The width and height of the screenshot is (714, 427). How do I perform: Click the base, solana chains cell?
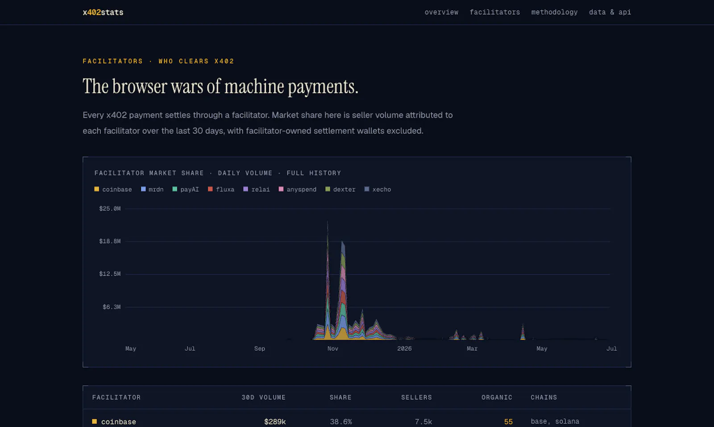point(555,422)
